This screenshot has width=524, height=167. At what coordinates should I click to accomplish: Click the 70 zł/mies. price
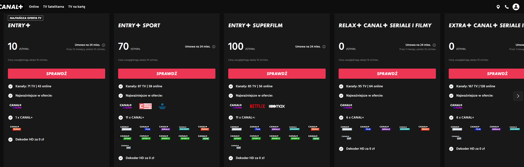point(129,47)
